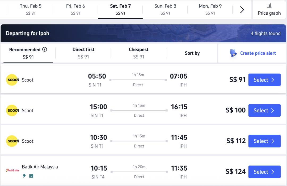
Task: Open the Create price alert link
Action: pyautogui.click(x=258, y=53)
